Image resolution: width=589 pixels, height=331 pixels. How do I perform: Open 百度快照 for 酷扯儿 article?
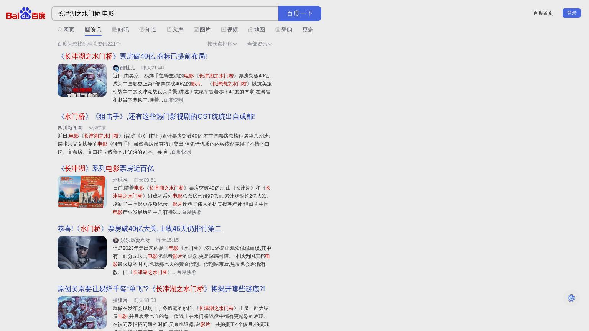[x=173, y=100]
